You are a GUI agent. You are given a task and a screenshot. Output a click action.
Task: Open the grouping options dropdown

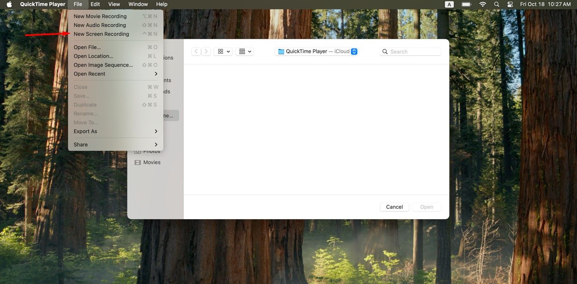coord(244,51)
